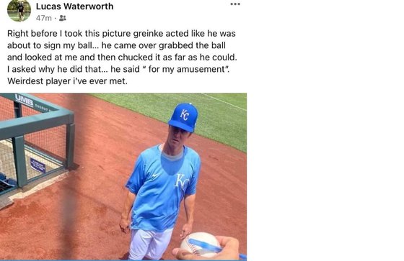This screenshot has height=261, width=404.
Task: Click the purple sign inside the dugout netting
Action: pyautogui.click(x=38, y=165)
